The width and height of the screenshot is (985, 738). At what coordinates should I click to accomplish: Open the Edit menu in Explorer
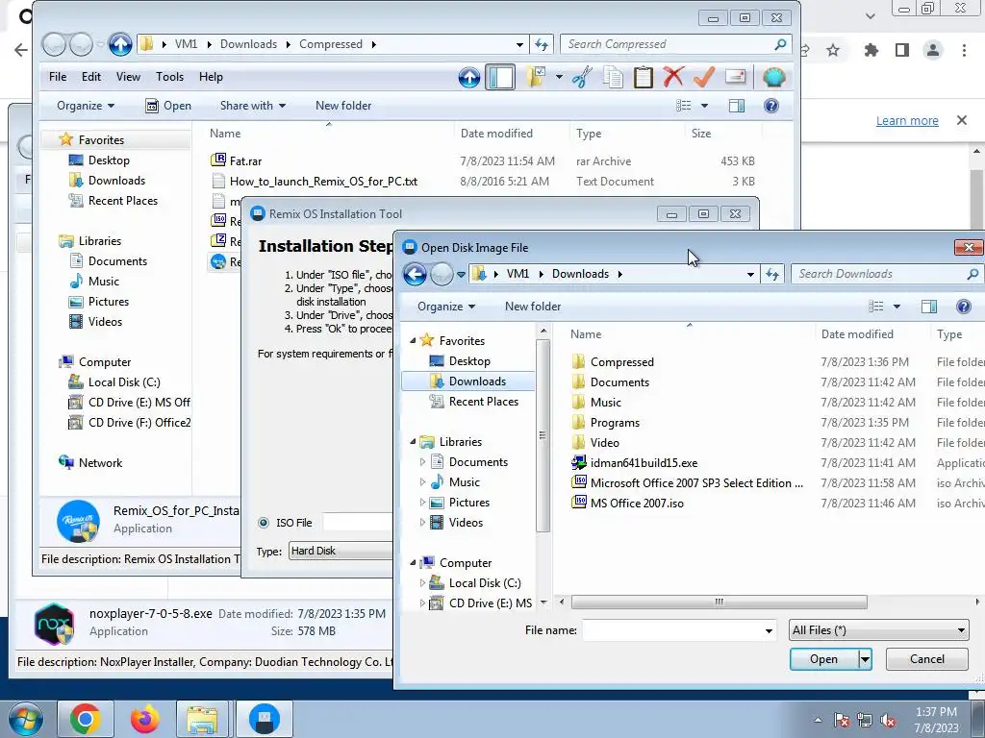tap(91, 77)
